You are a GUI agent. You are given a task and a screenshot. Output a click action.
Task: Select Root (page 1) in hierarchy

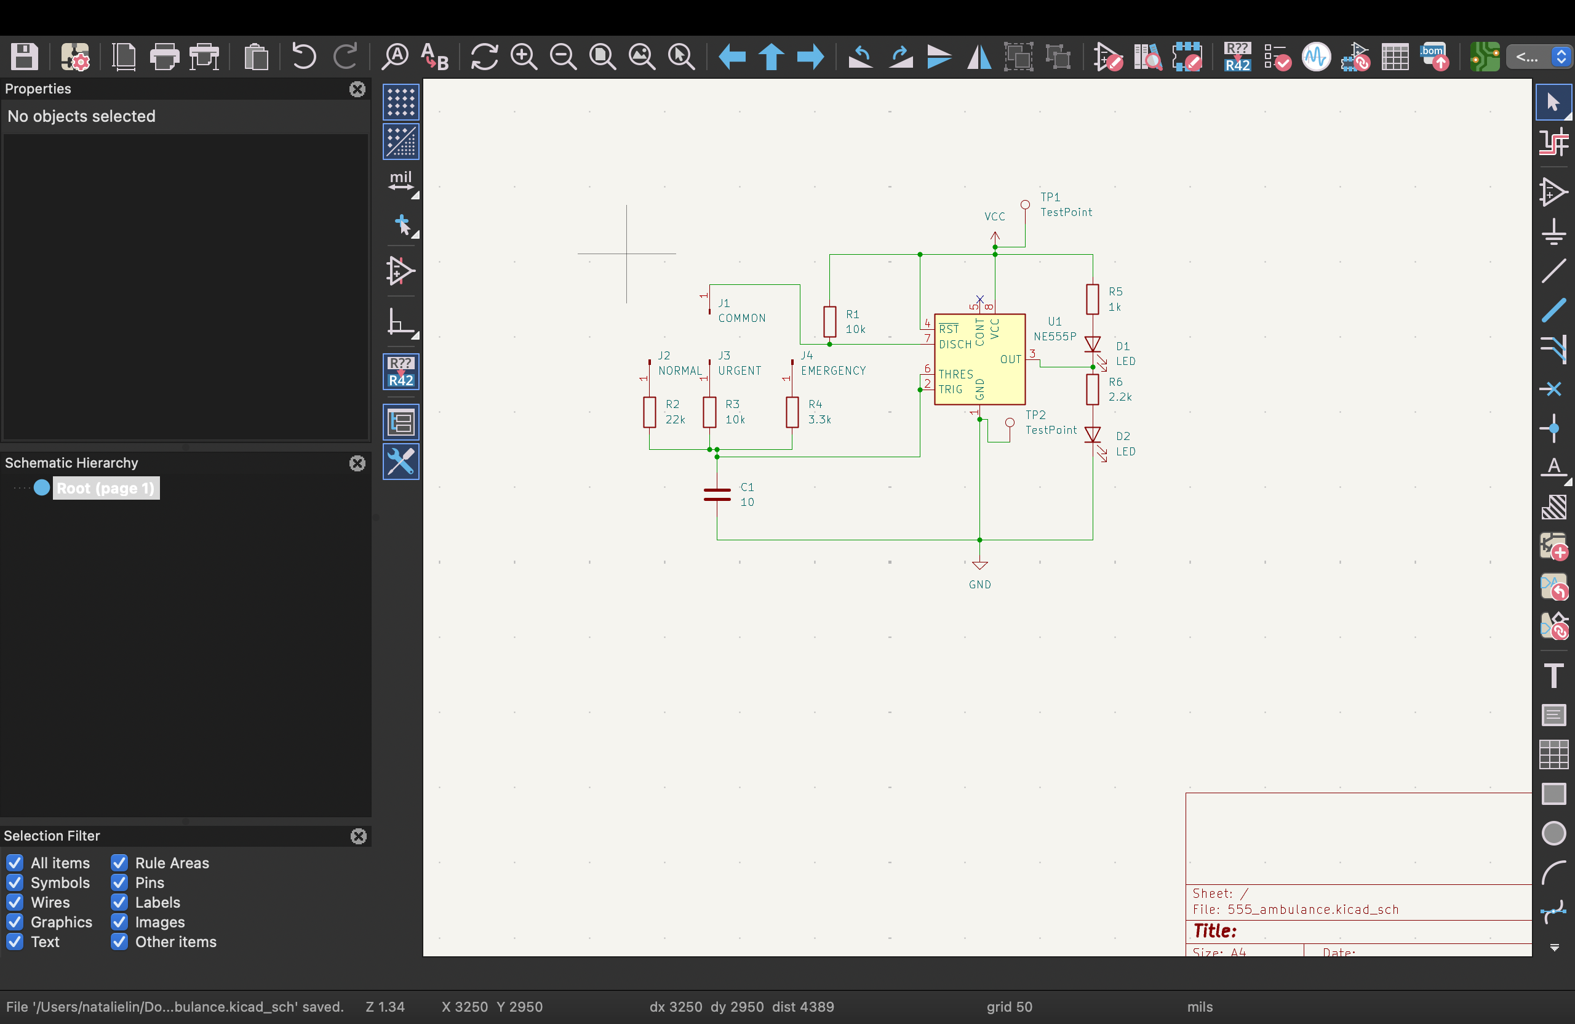click(x=106, y=489)
